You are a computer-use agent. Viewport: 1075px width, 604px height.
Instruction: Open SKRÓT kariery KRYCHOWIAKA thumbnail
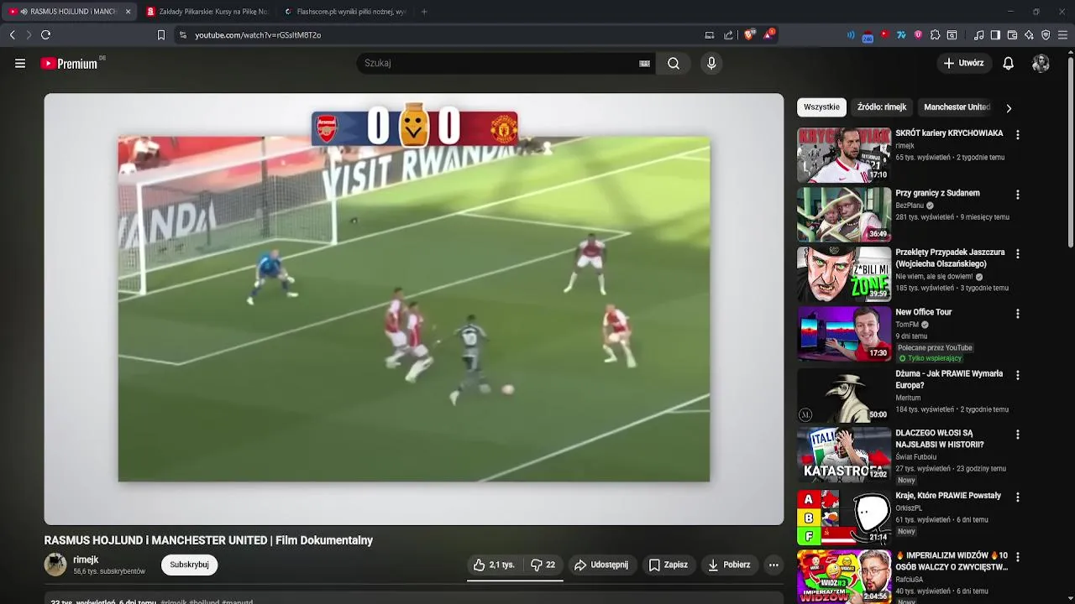[x=843, y=154]
